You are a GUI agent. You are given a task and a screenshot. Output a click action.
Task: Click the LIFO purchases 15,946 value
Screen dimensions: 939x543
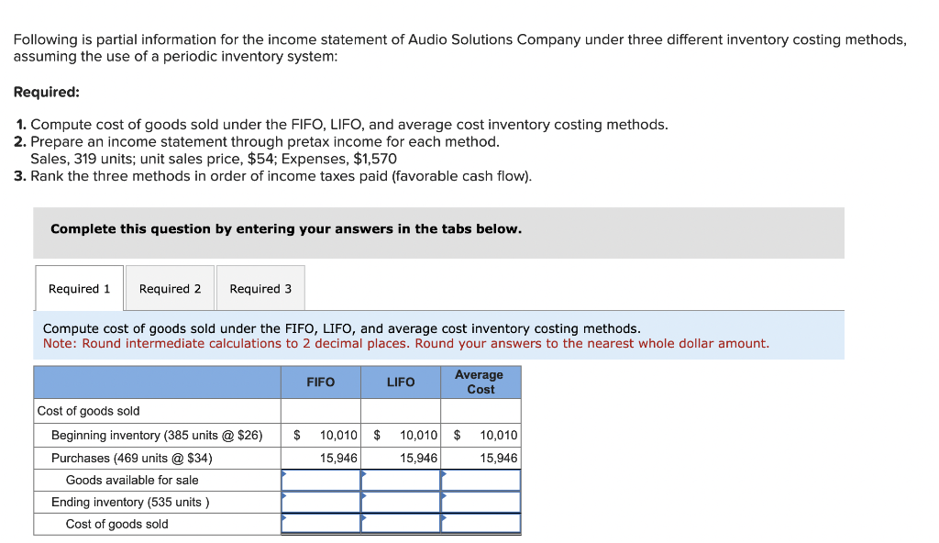pos(418,458)
